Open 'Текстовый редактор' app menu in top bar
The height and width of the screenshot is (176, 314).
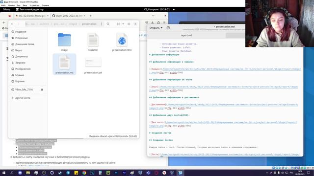coord(29,9)
